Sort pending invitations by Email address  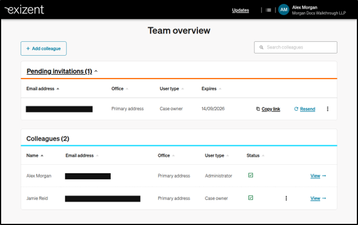(x=42, y=88)
